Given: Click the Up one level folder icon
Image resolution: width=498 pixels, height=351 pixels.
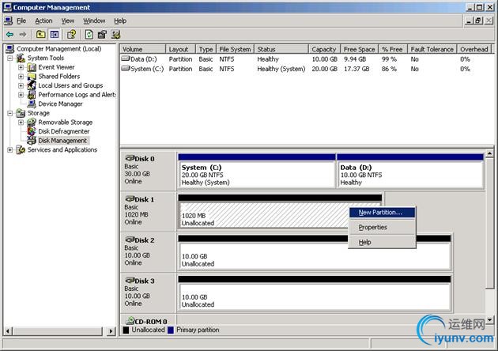Looking at the screenshot, I should 40,34.
